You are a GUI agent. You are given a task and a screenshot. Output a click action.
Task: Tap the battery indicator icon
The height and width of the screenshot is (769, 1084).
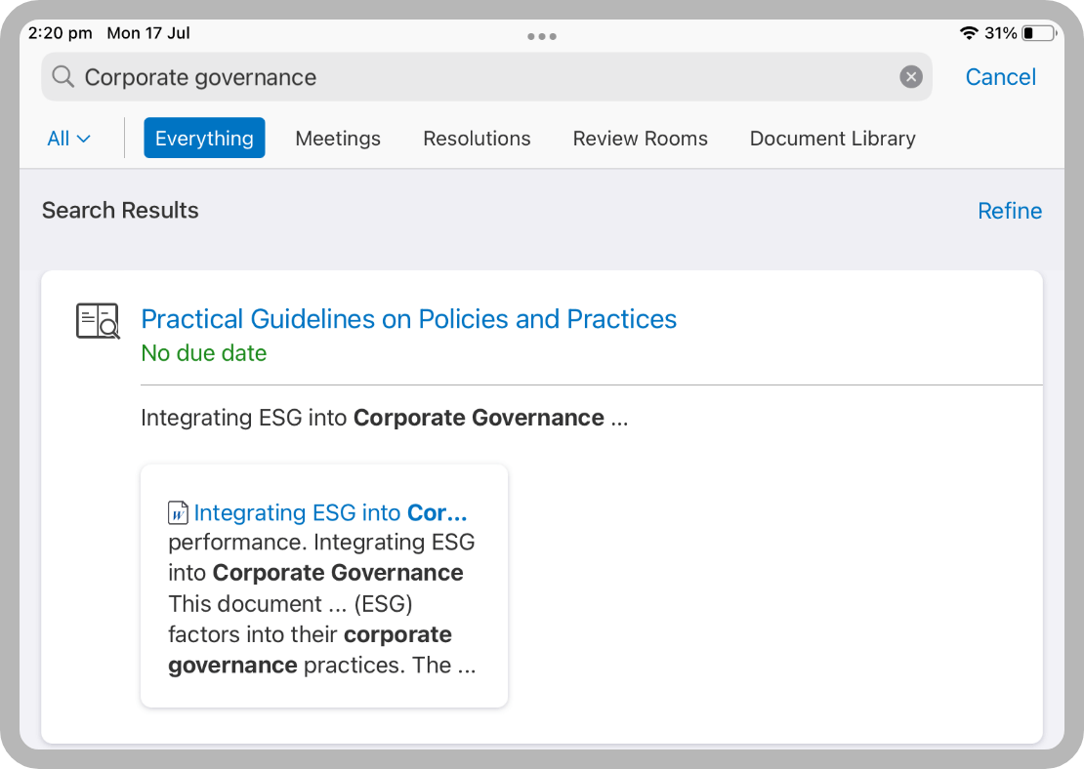tap(1039, 33)
